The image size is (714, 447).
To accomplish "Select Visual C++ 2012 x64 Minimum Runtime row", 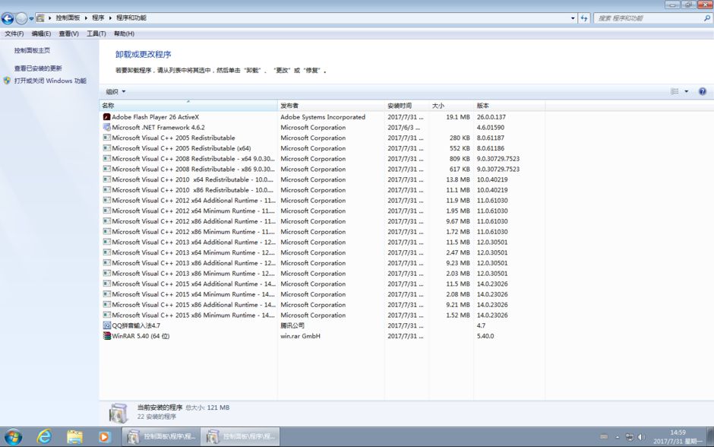I will pos(322,211).
